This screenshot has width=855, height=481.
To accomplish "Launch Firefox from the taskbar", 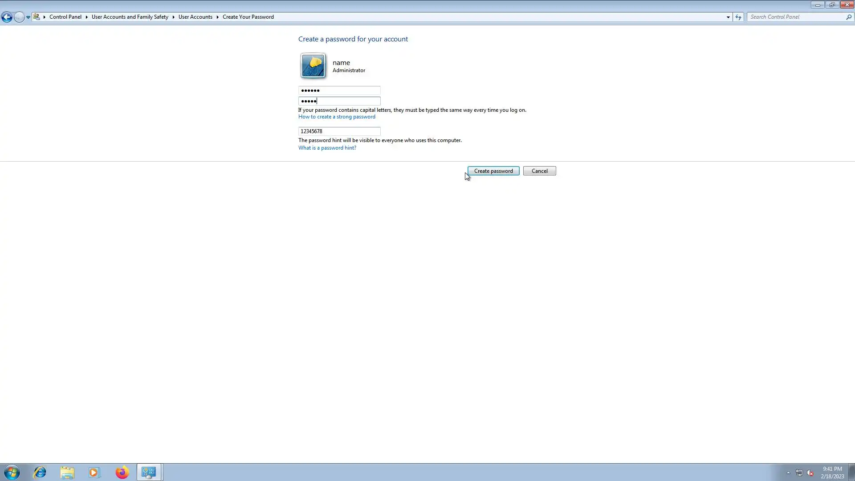I will 122,472.
